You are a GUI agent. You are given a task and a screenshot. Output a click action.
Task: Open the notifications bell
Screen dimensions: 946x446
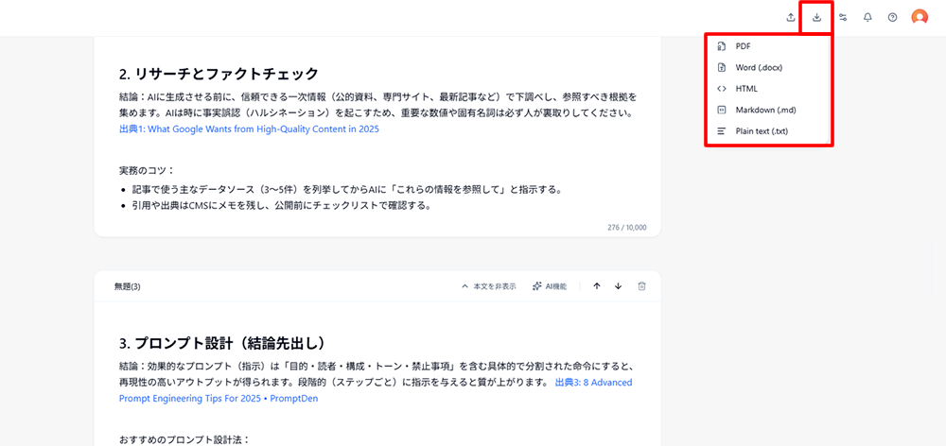coord(867,17)
